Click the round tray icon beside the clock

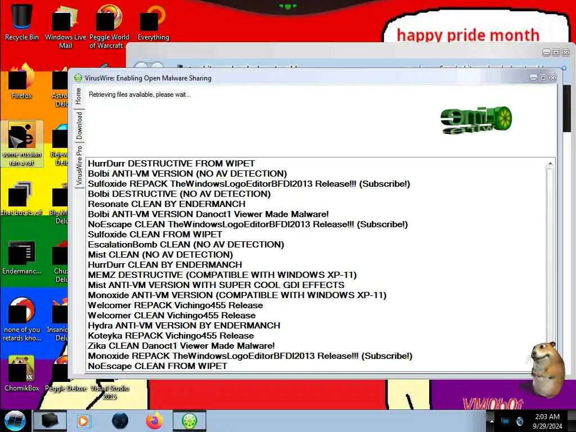click(x=519, y=421)
